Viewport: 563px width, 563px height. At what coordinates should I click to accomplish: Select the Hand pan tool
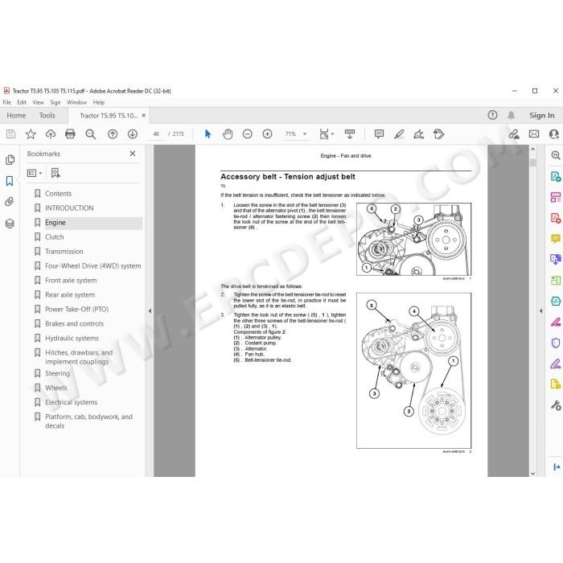tap(228, 134)
